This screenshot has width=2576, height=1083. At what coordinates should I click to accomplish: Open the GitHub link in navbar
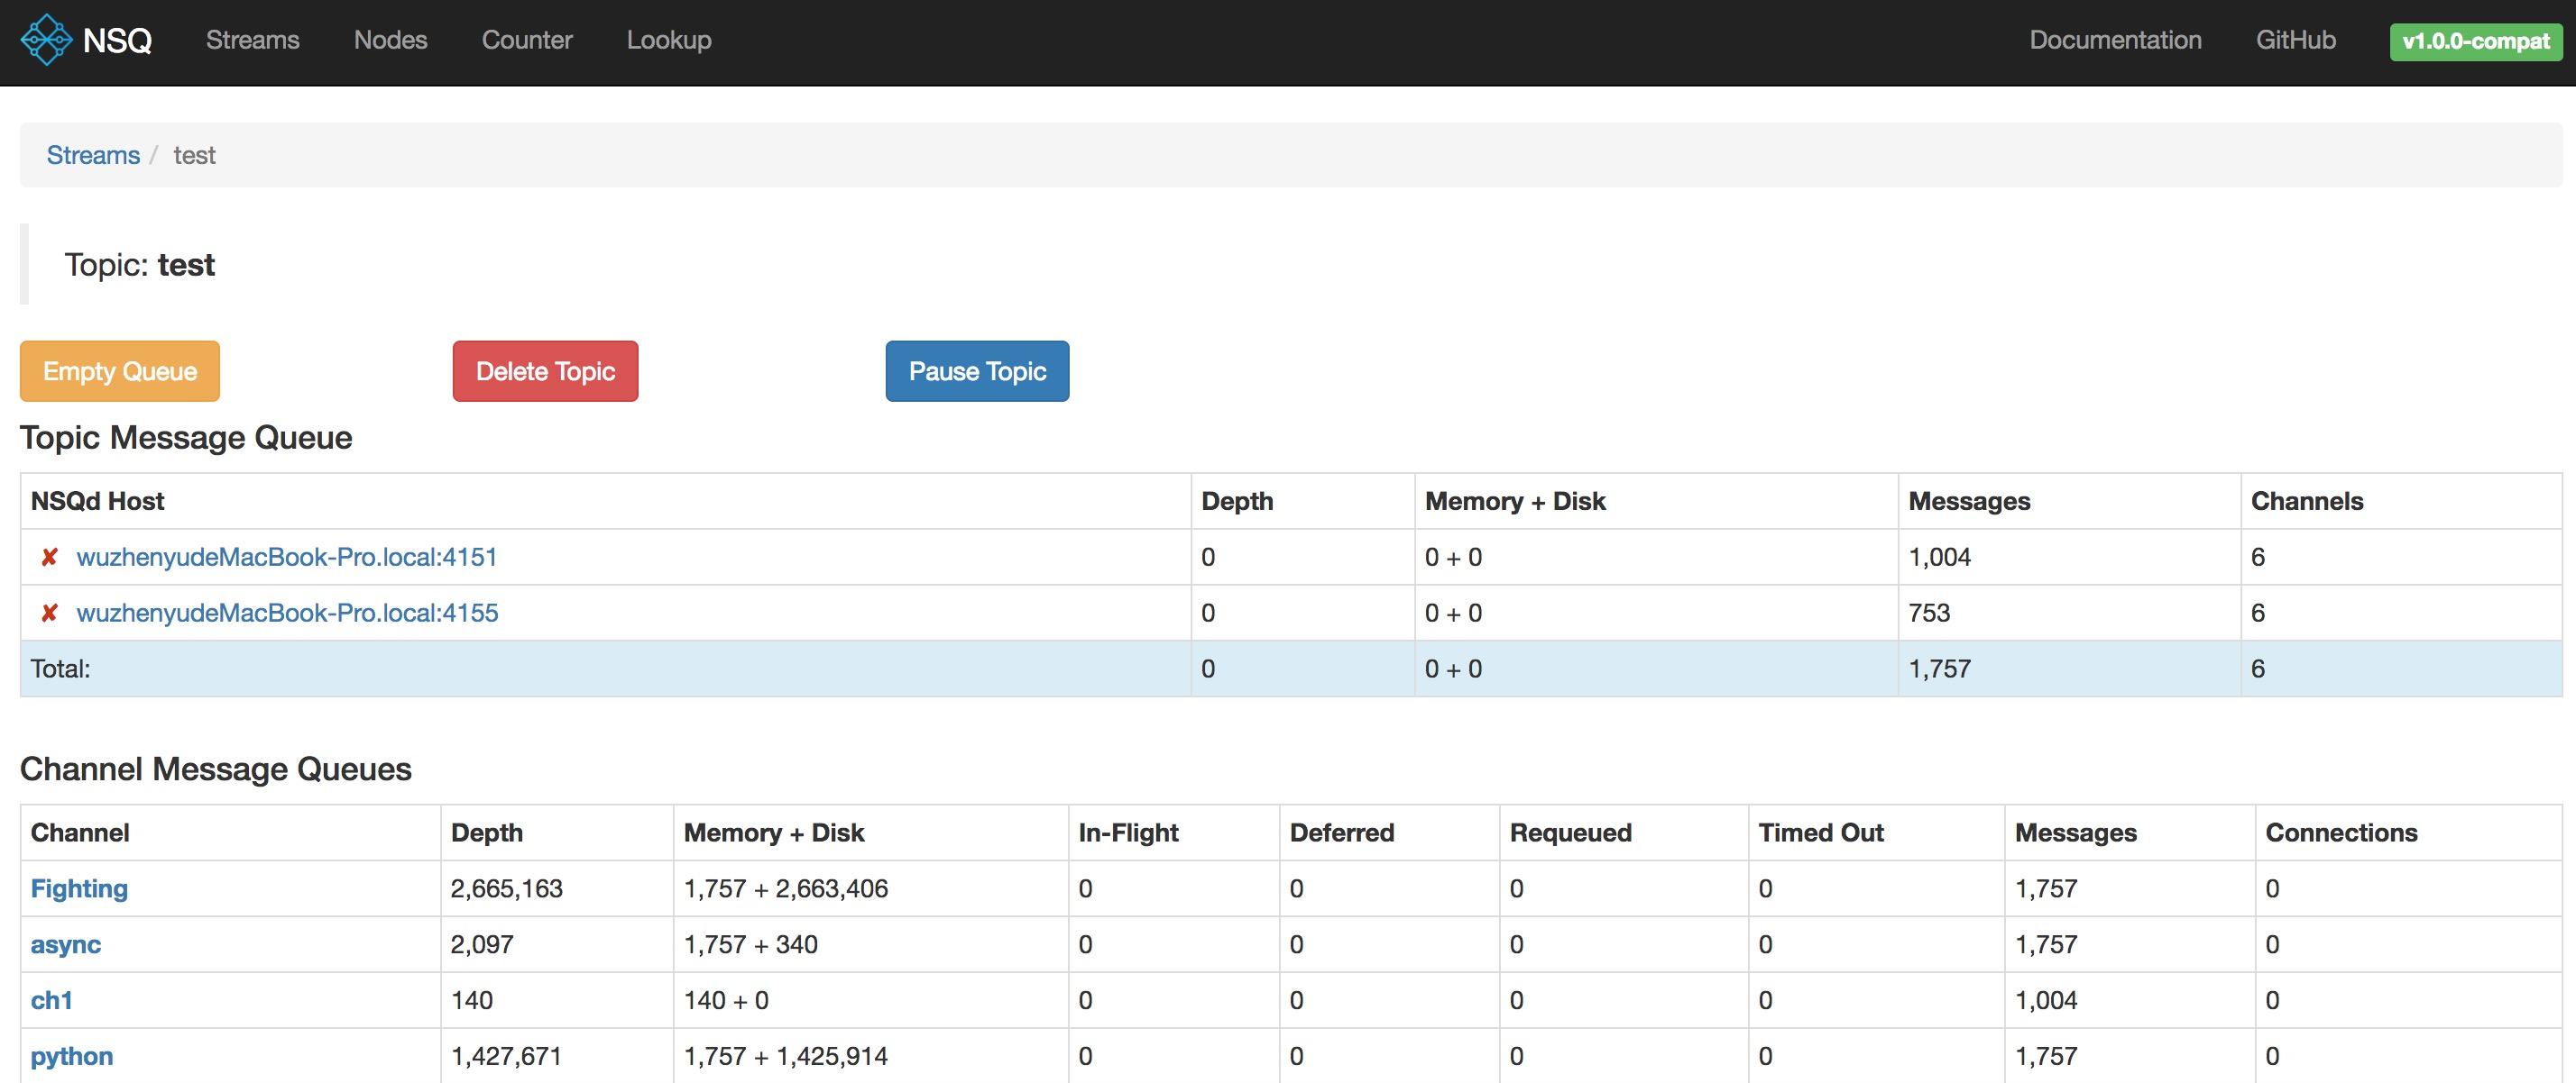tap(2296, 40)
